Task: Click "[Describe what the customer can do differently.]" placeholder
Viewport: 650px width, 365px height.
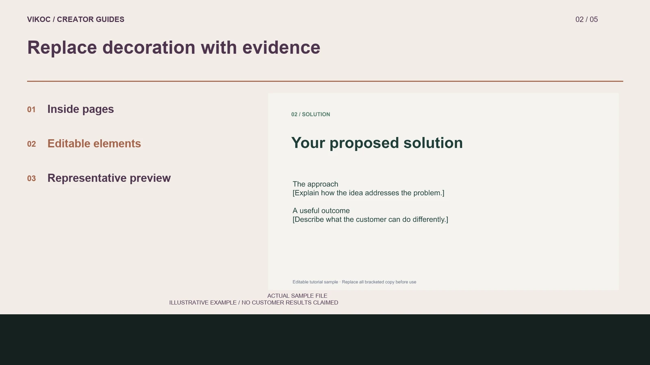Action: point(370,219)
